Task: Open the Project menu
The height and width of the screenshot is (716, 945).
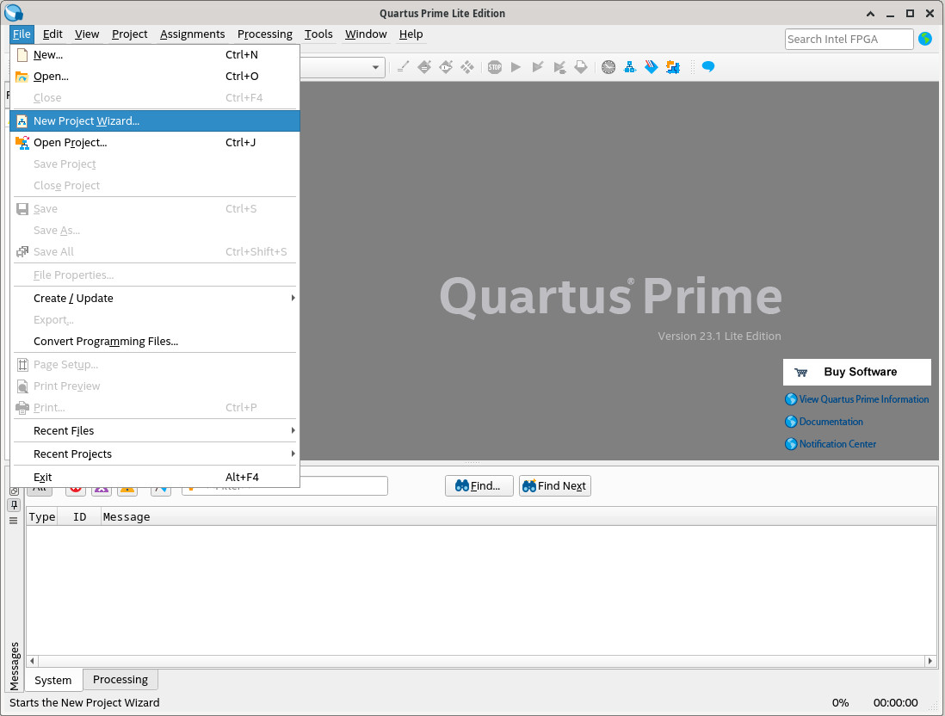Action: click(130, 34)
